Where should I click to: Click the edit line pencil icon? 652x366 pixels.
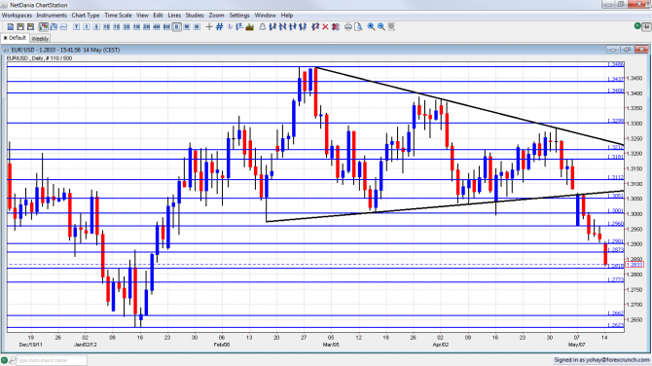315,27
